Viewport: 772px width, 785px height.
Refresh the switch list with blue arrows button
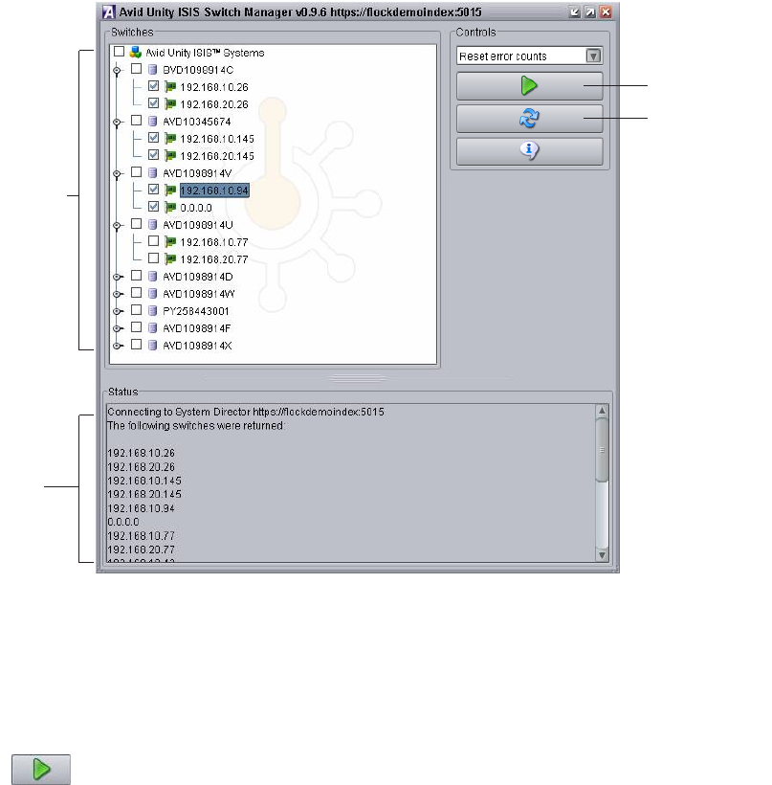[529, 119]
